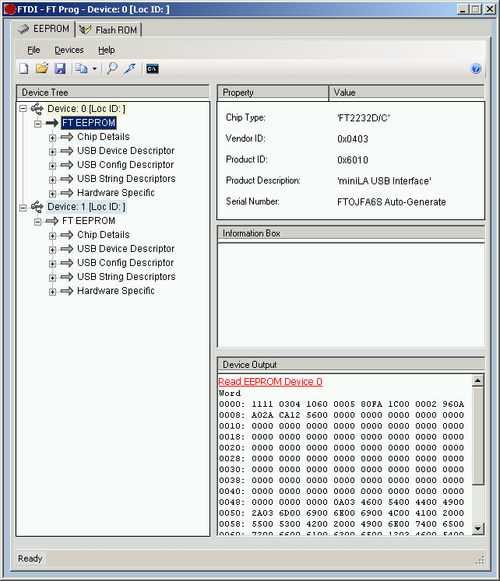Expand Hardware Specific under Device 1
The height and width of the screenshot is (581, 500).
53,292
